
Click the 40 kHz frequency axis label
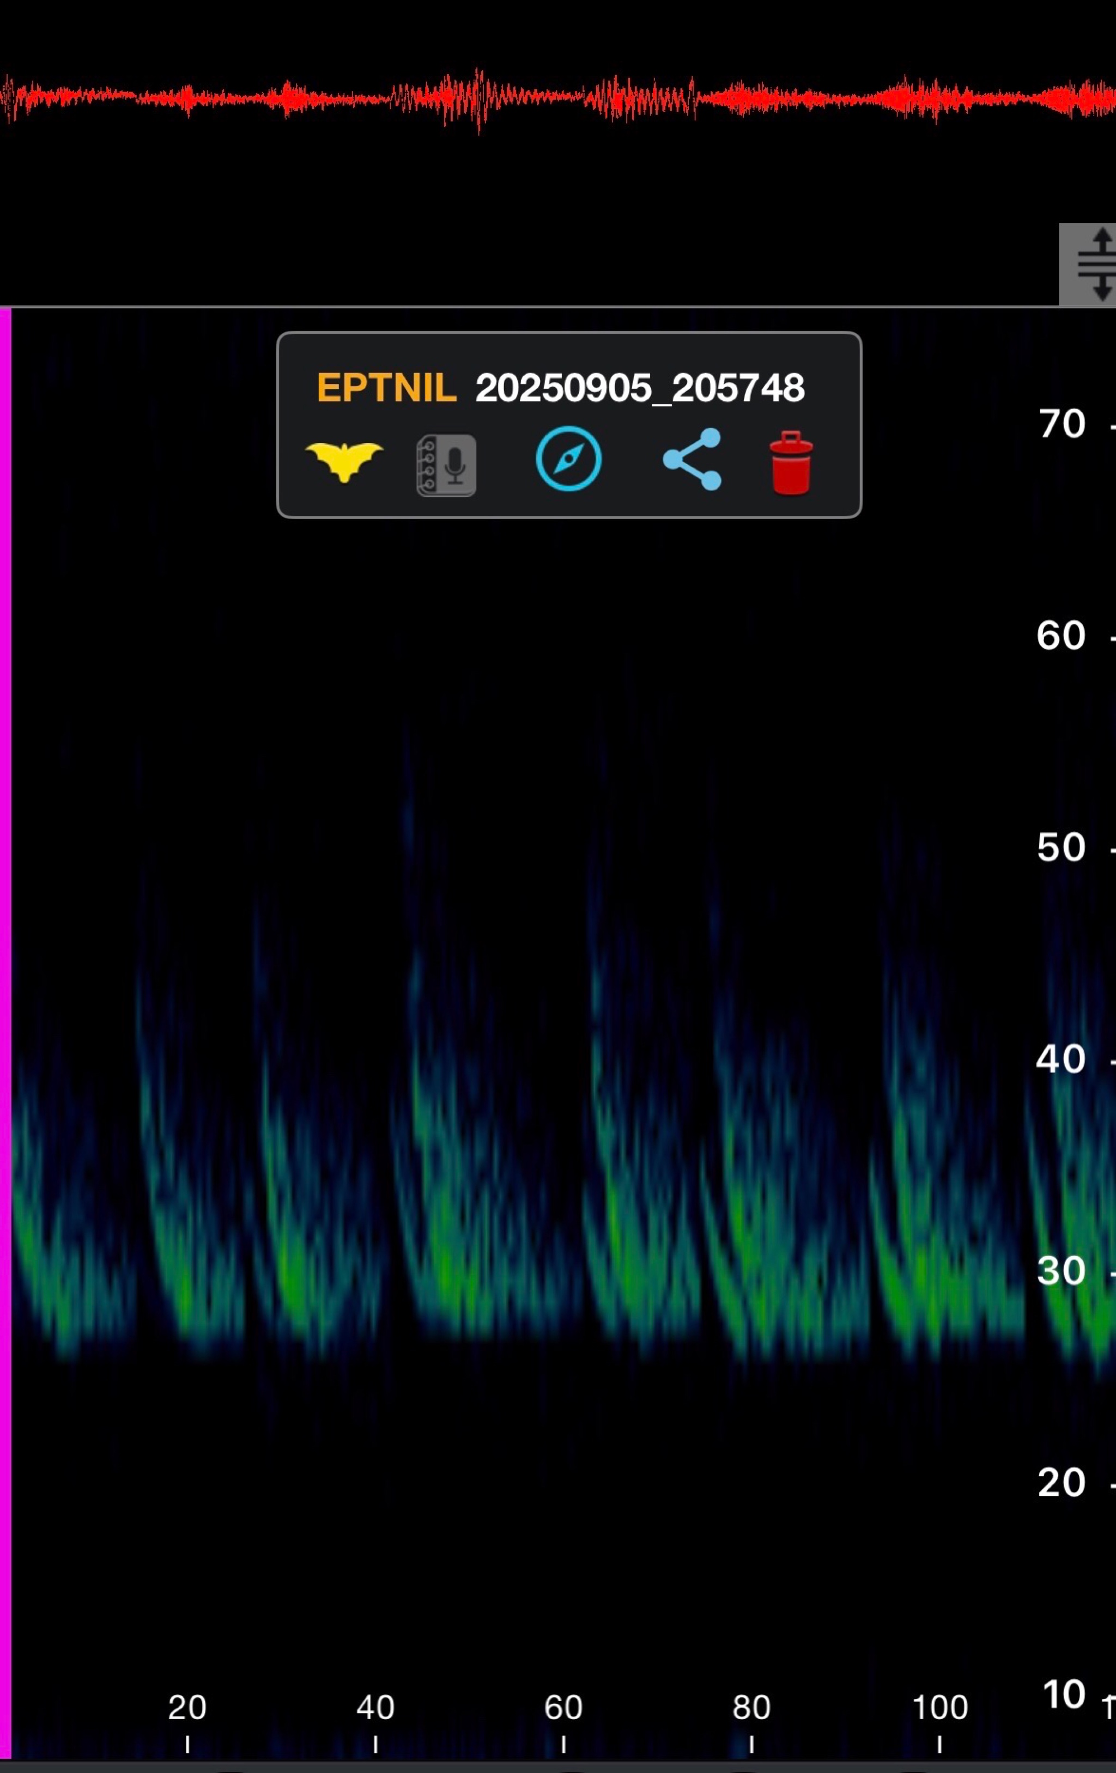pyautogui.click(x=1061, y=1059)
